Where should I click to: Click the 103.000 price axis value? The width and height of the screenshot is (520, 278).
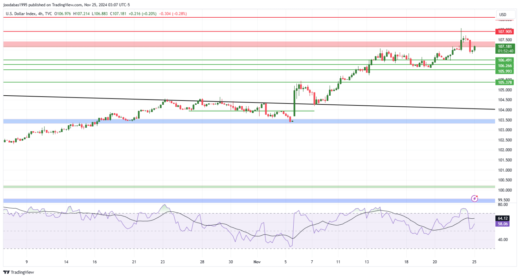pos(505,130)
